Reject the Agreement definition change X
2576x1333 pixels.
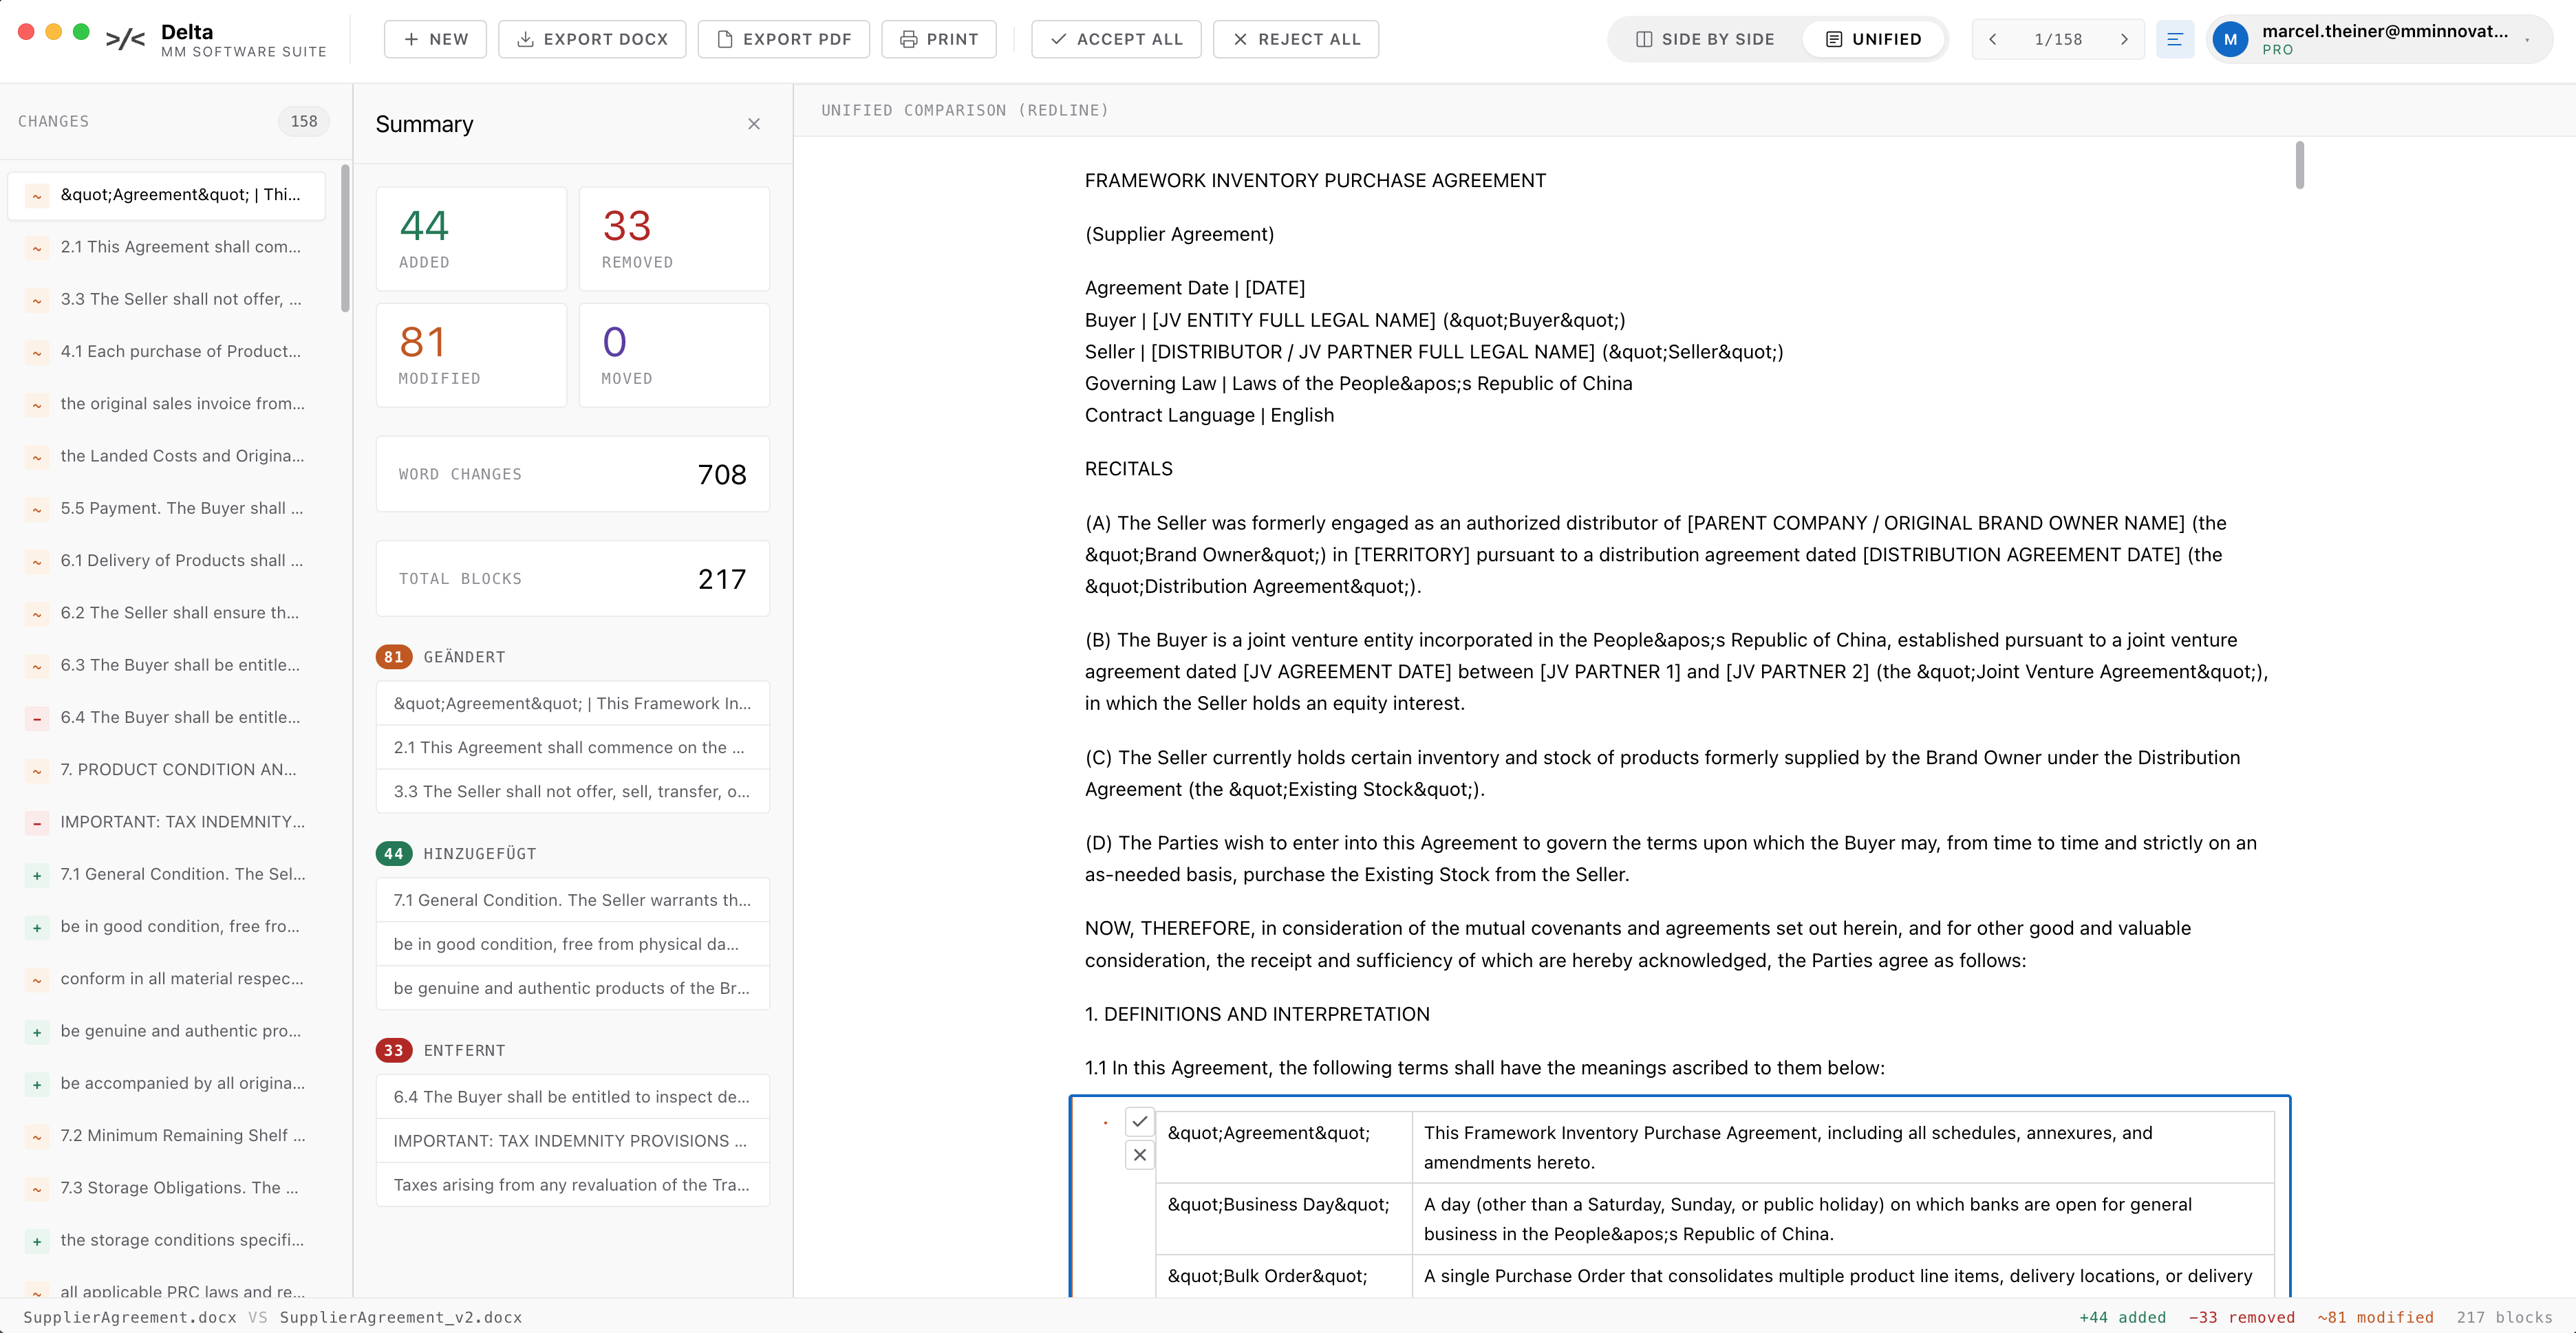pyautogui.click(x=1139, y=1155)
